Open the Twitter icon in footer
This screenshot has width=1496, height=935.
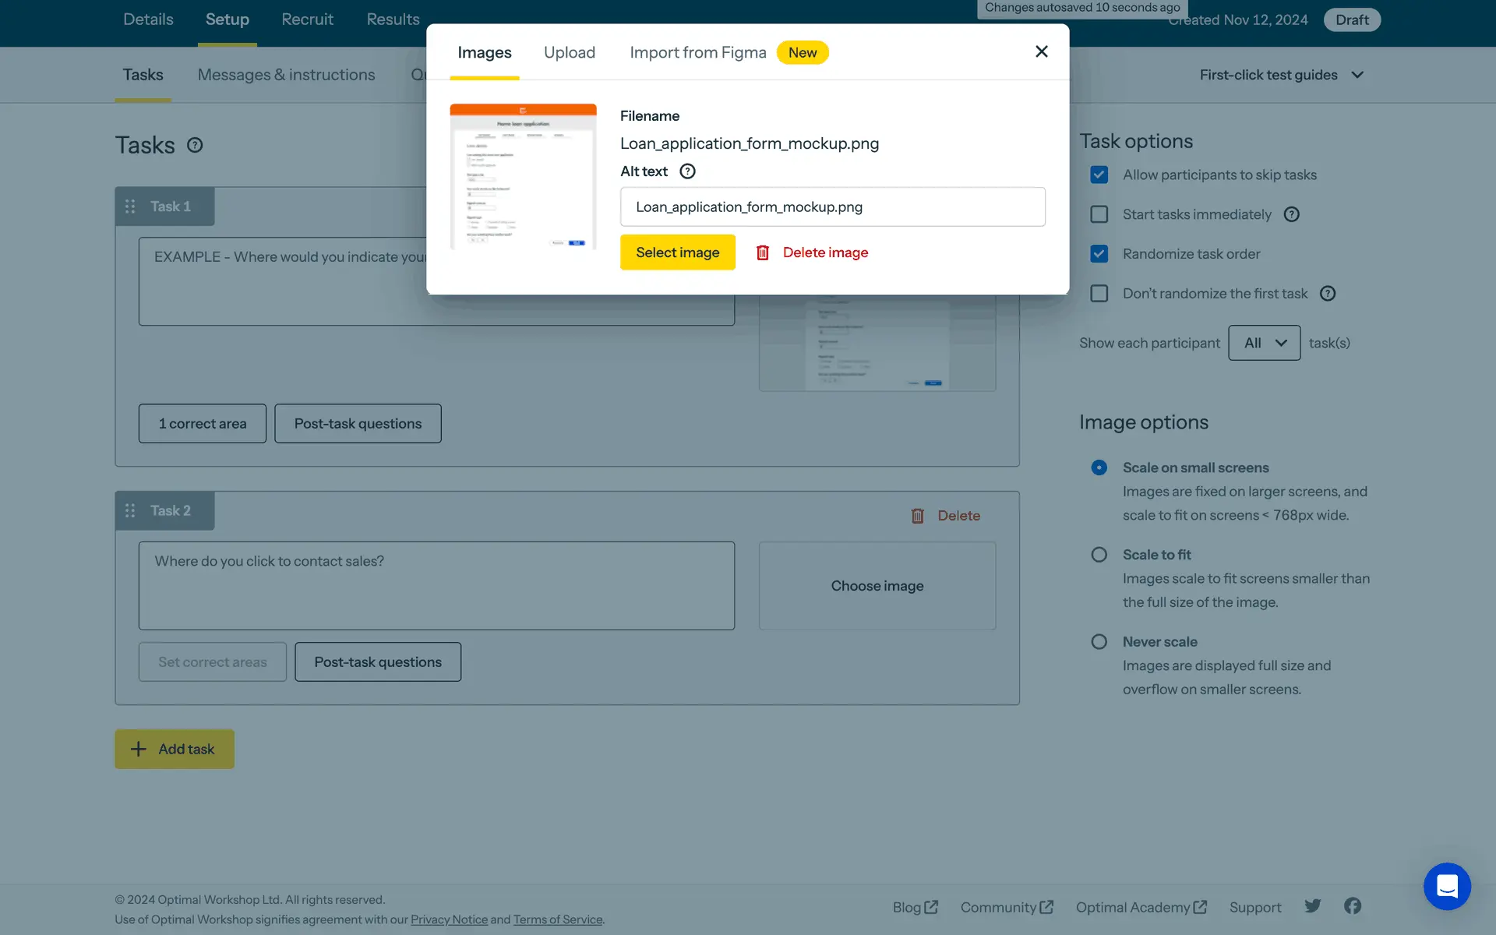click(1313, 906)
